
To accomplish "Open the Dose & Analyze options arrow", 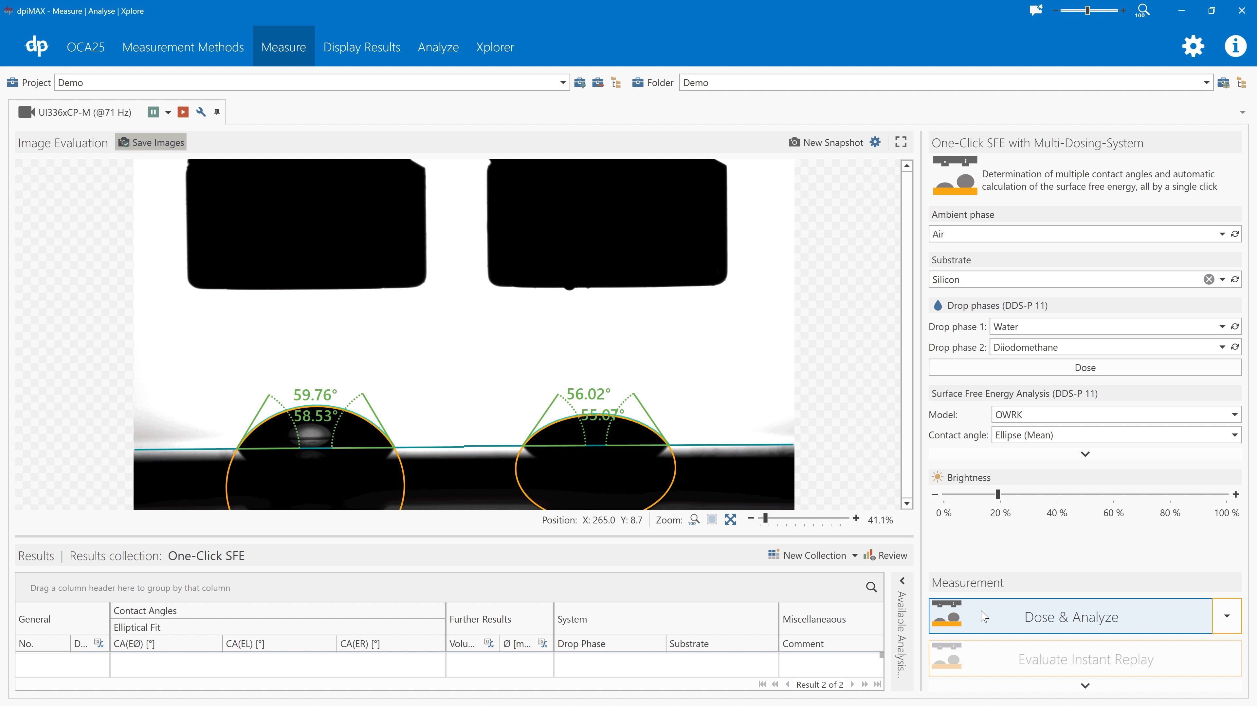I will [1227, 616].
